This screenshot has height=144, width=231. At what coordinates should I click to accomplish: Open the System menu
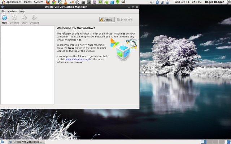point(39,2)
